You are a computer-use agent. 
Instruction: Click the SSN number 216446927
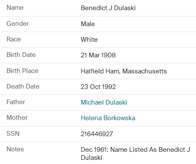click(x=97, y=134)
